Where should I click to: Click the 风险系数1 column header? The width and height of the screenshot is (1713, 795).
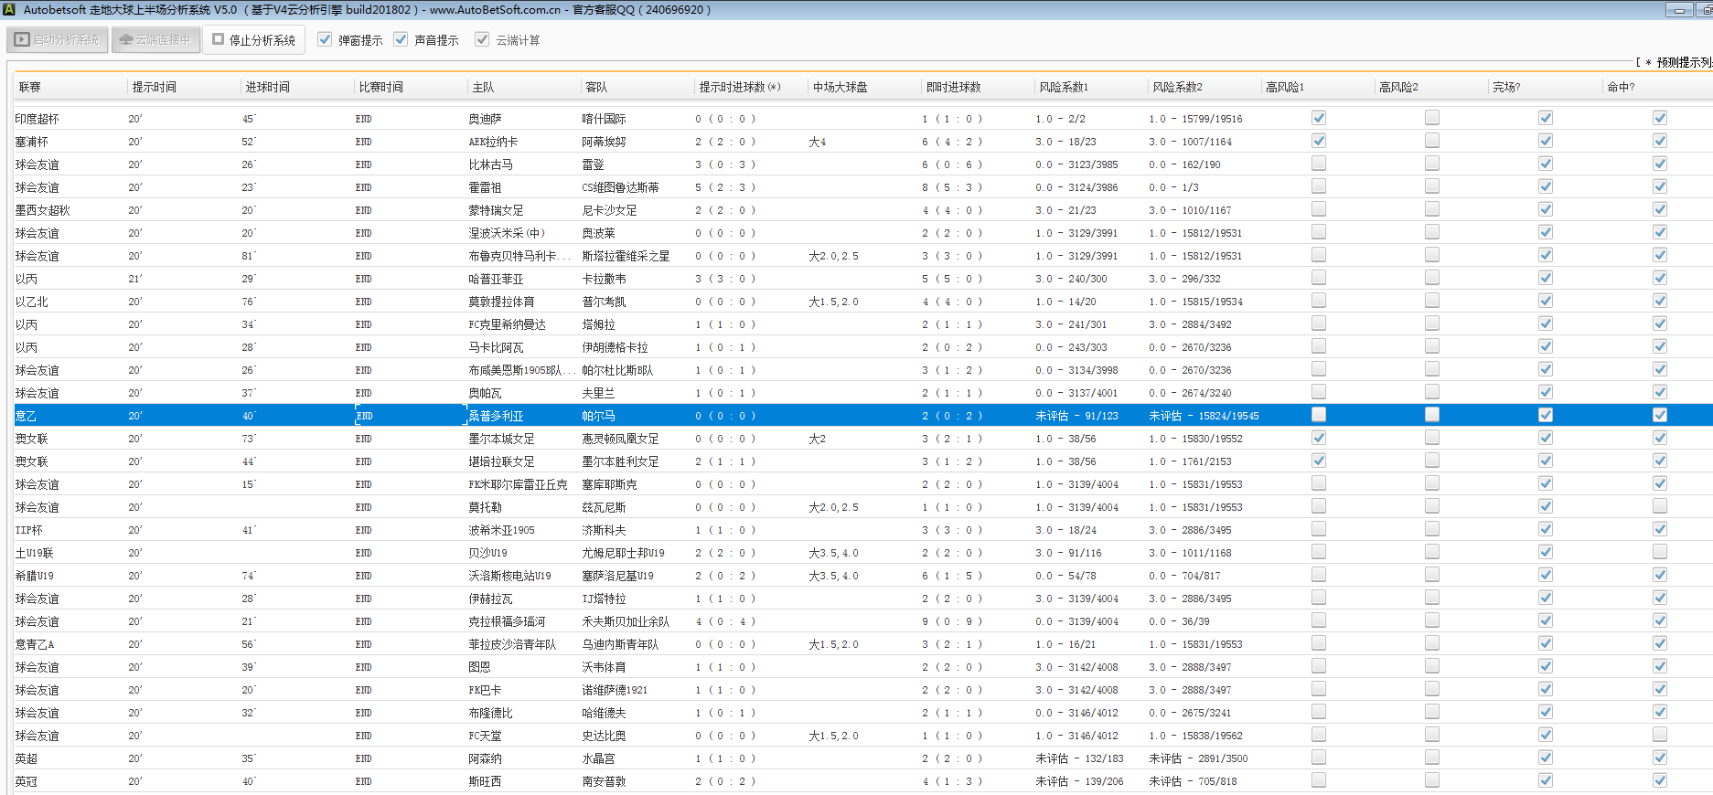pos(1063,87)
